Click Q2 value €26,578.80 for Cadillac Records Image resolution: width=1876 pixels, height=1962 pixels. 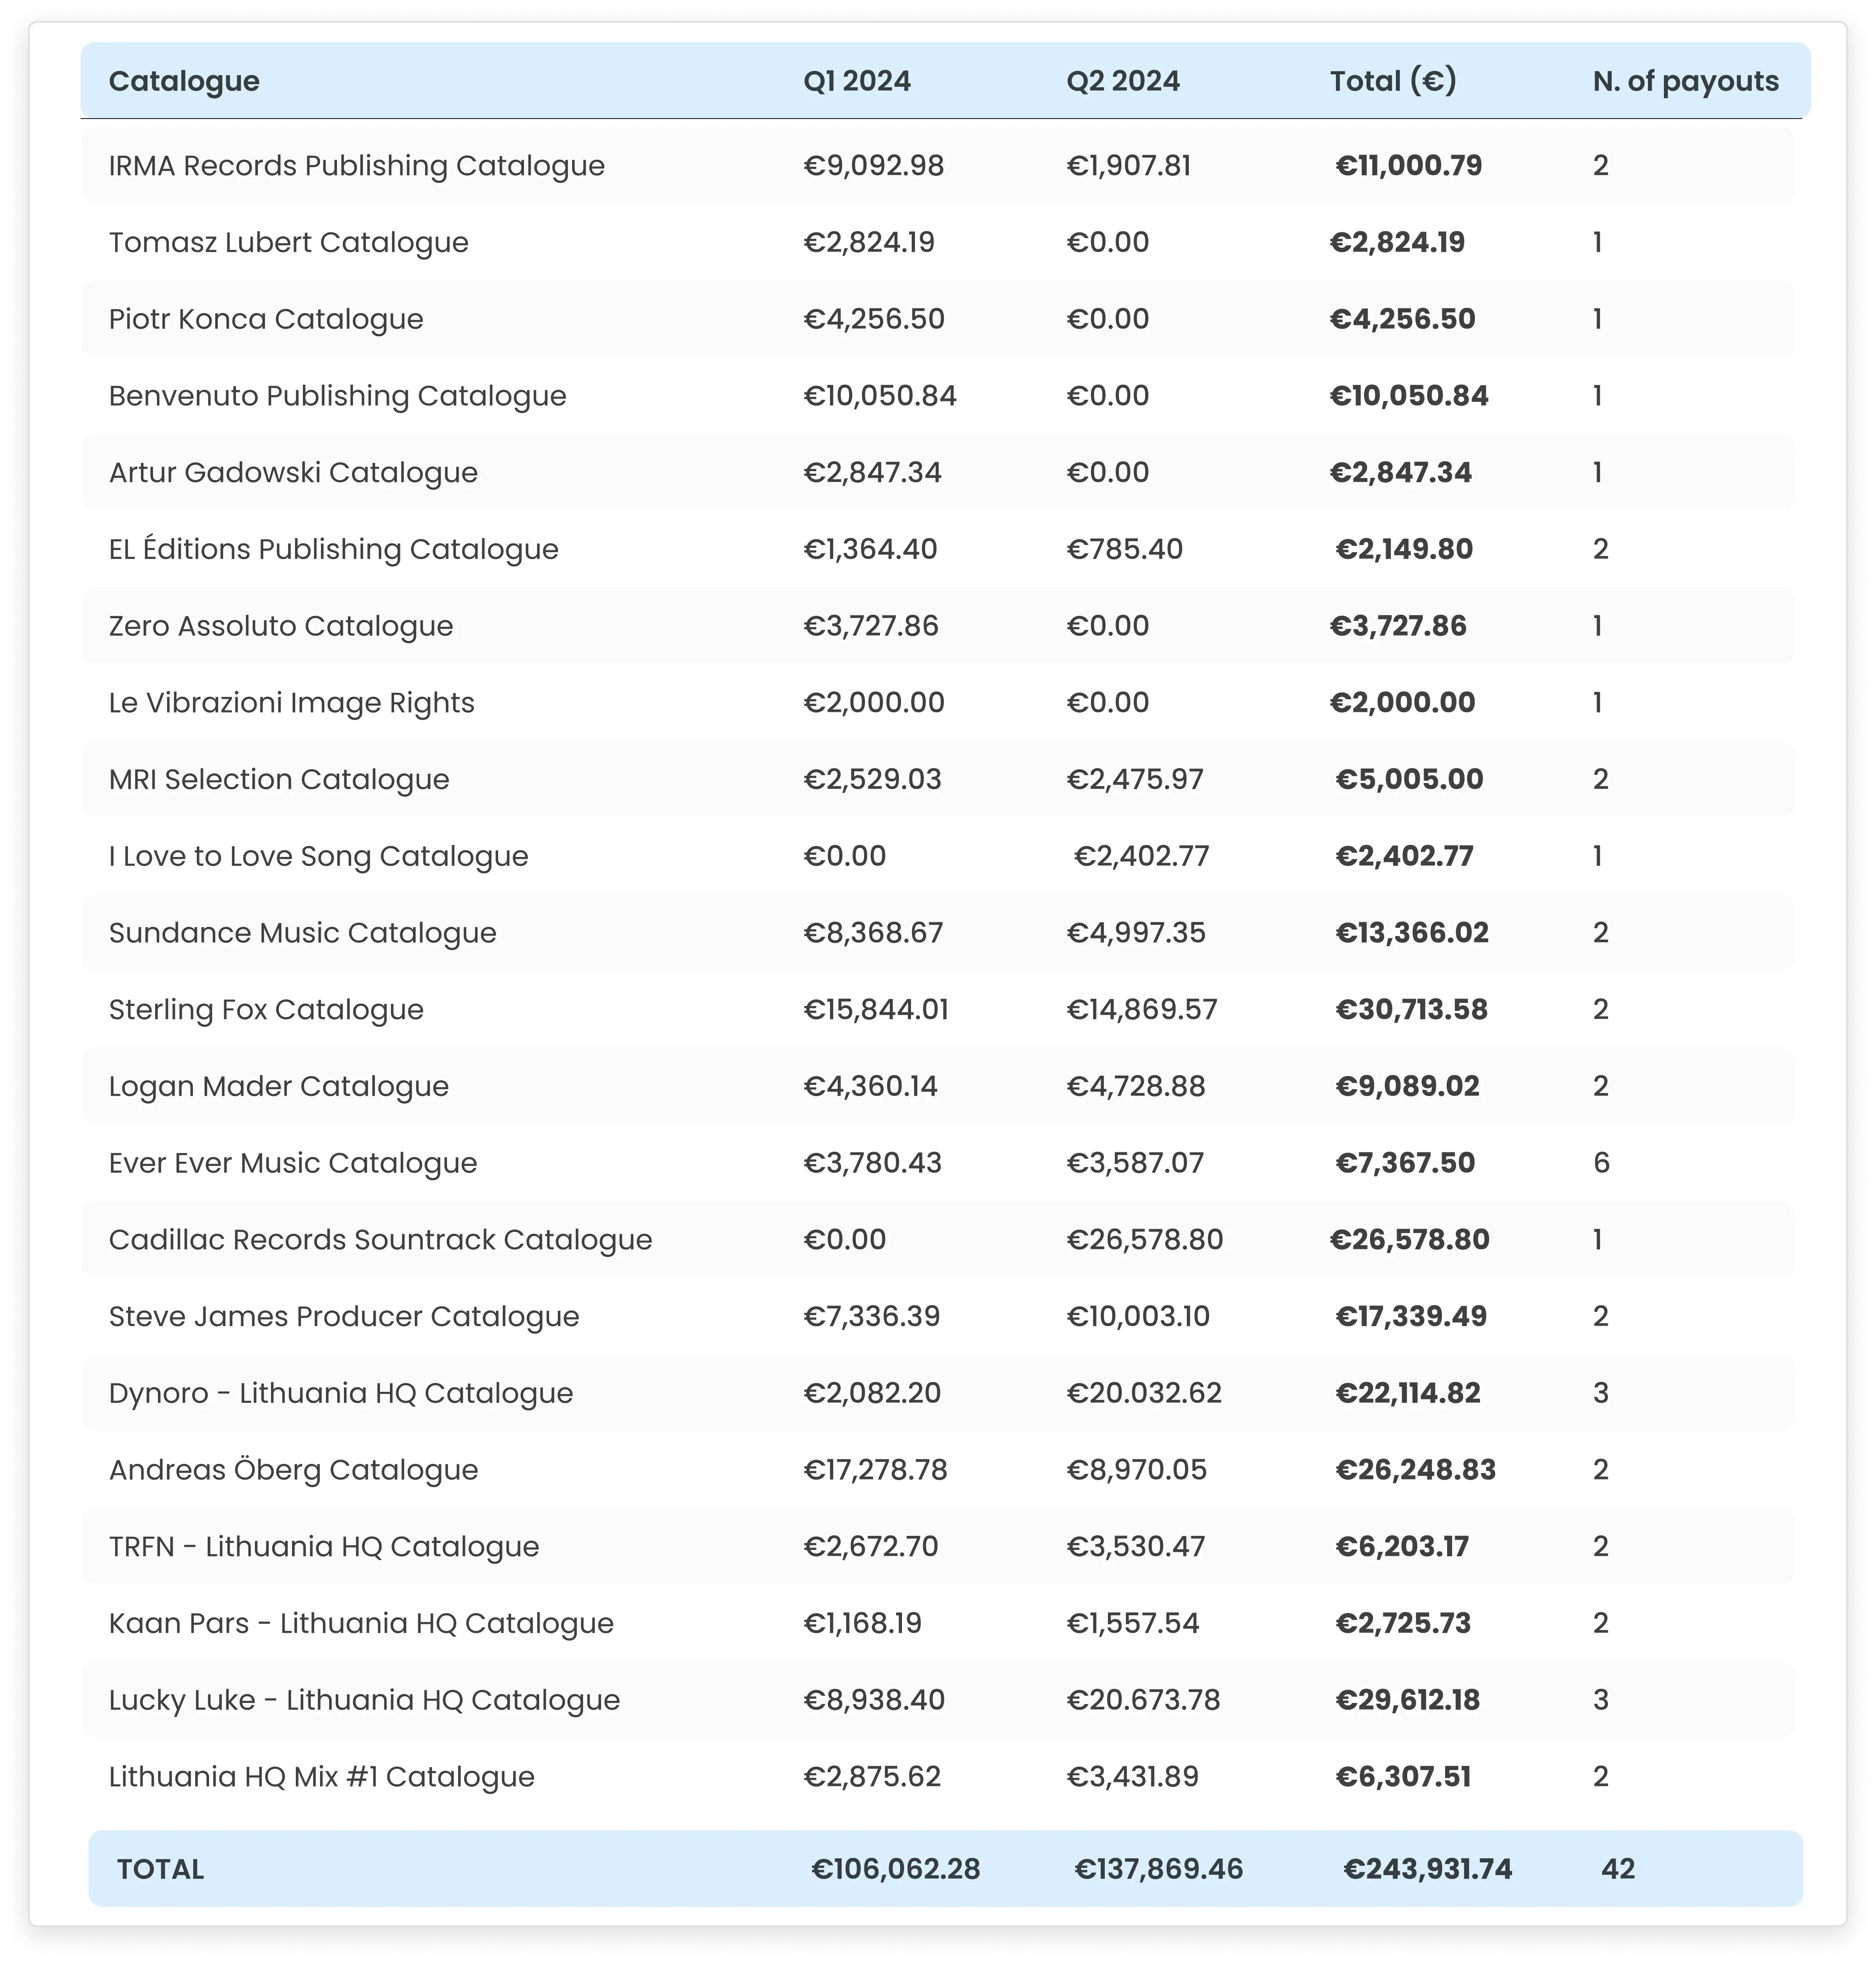pyautogui.click(x=1145, y=1240)
